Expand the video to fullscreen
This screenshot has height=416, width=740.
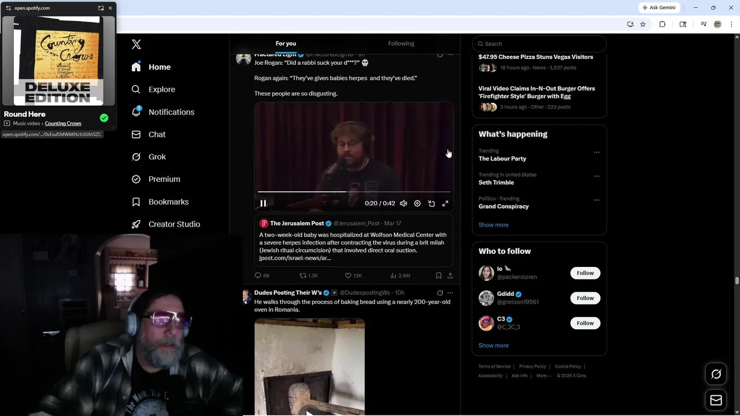click(x=445, y=203)
